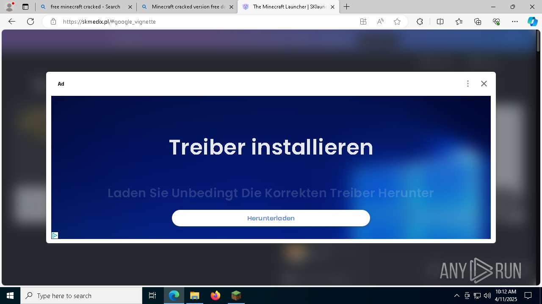
Task: Open the Favorites list icon
Action: click(459, 22)
